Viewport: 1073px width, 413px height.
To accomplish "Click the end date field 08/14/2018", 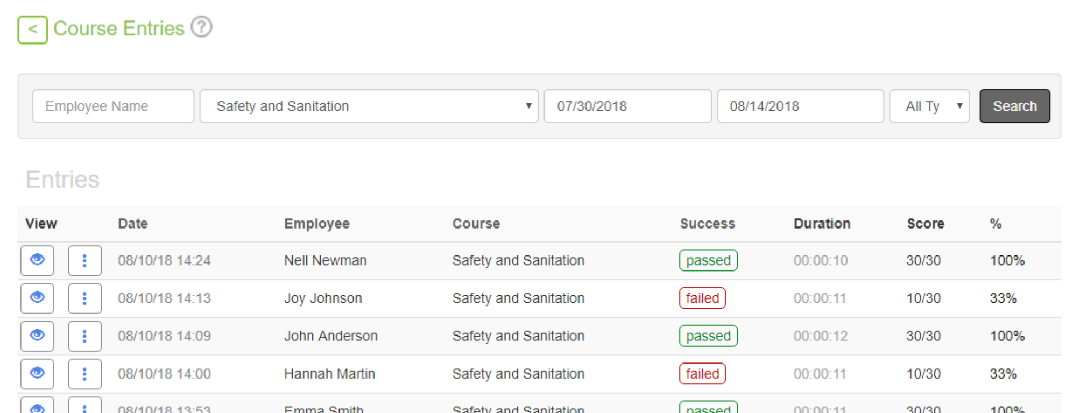I will 800,106.
